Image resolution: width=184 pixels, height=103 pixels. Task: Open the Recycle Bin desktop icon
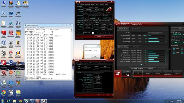pos(3,14)
